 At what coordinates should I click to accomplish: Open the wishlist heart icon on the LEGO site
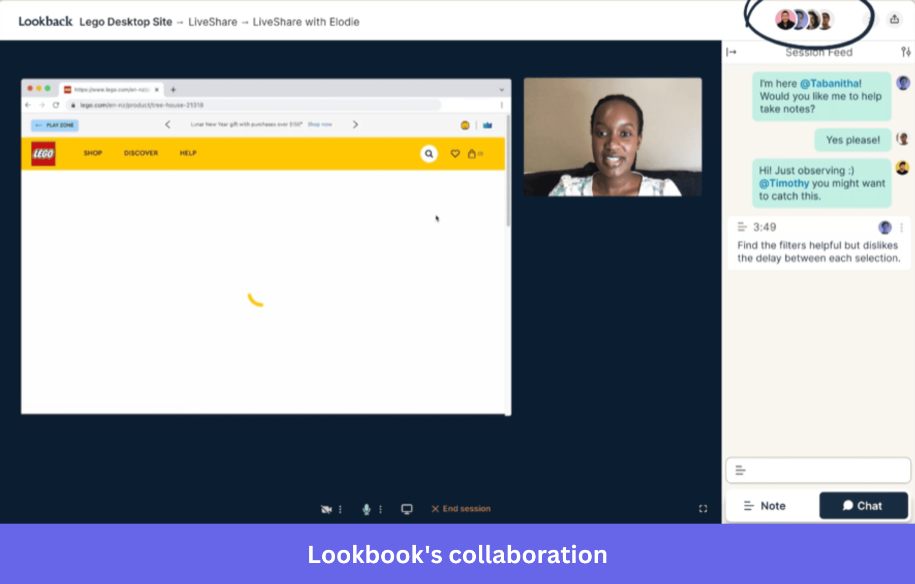[455, 154]
